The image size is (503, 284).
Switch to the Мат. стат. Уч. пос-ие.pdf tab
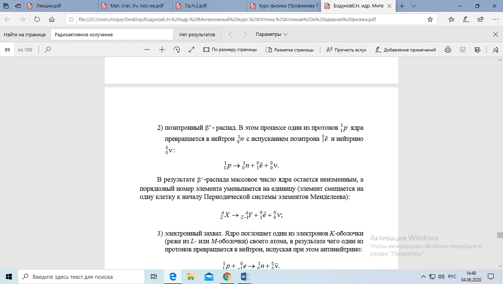136,6
